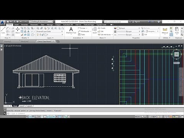Toggle layer lock padlock icon
This screenshot has height=138, width=184.
point(43,34)
